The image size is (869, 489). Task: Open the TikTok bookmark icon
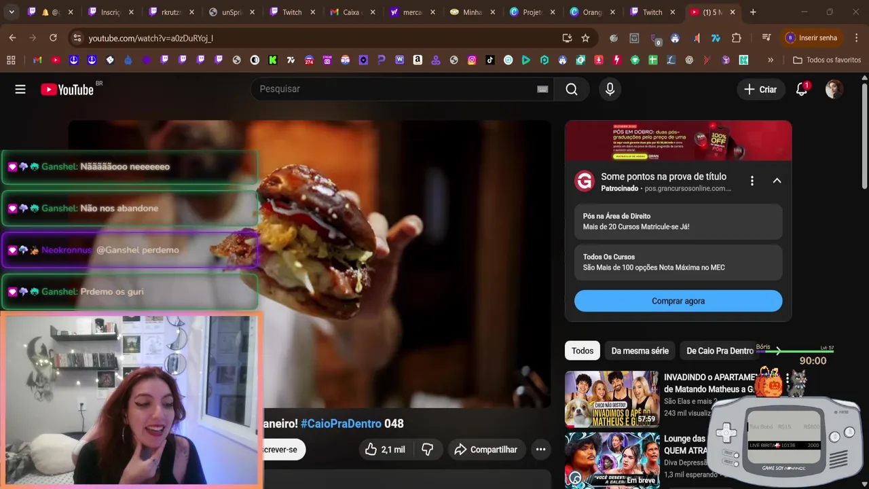pyautogui.click(x=490, y=60)
